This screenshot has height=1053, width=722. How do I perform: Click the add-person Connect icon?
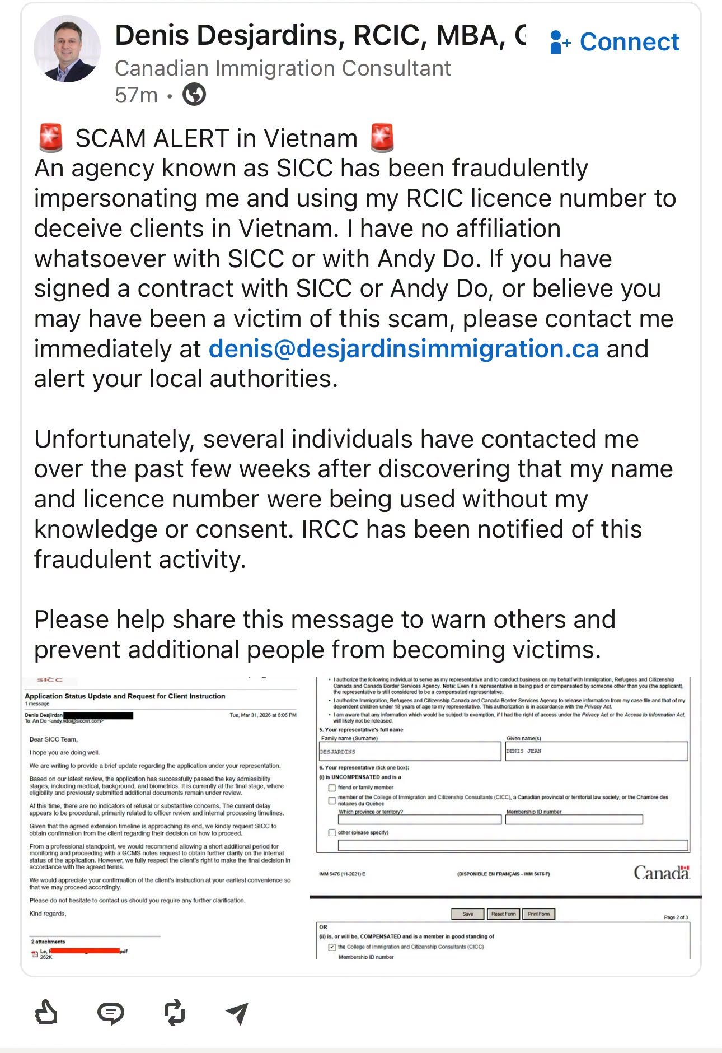560,42
